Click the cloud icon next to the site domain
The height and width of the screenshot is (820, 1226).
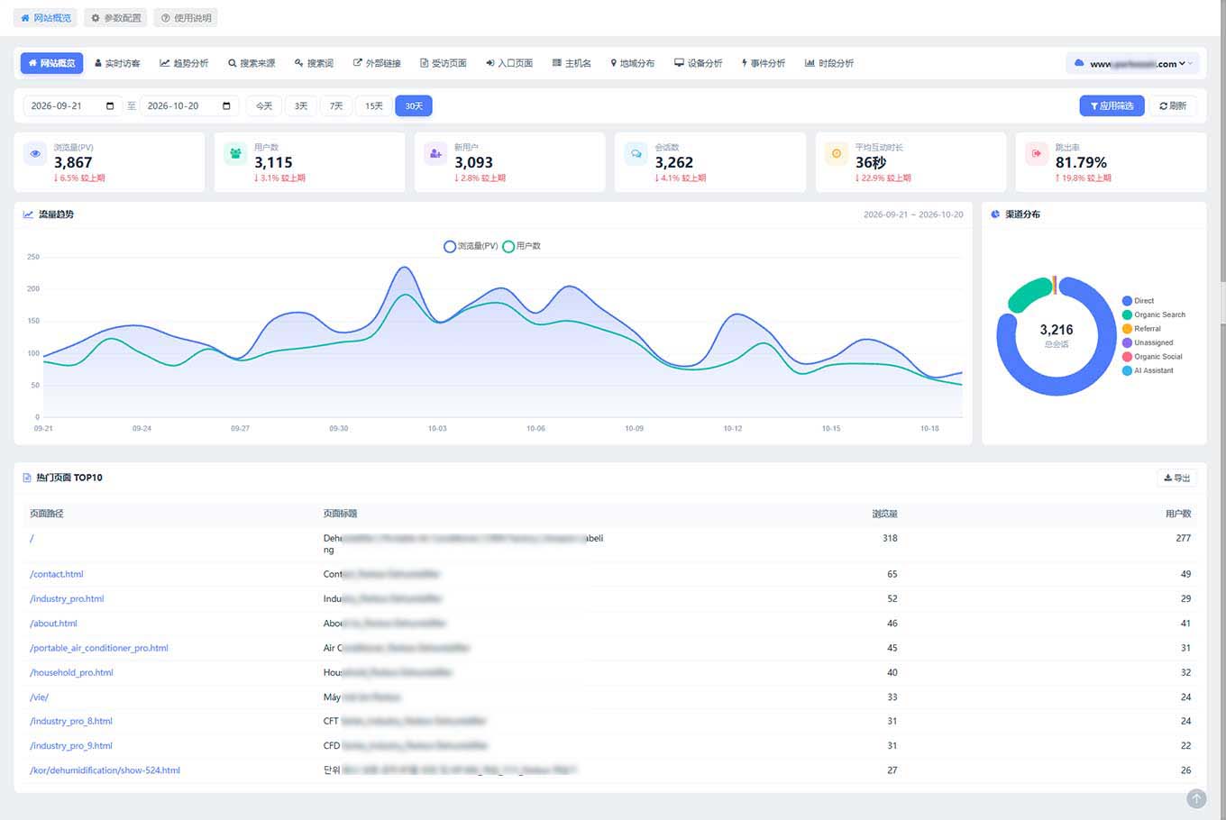pos(1079,63)
